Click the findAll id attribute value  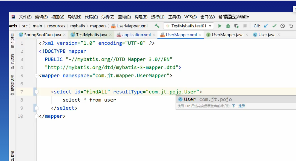pos(97,92)
